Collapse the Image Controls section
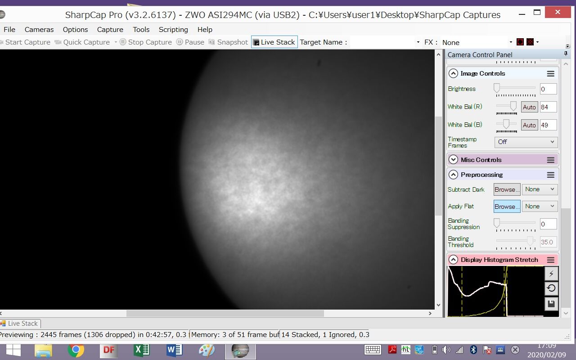The image size is (576, 360). point(453,73)
